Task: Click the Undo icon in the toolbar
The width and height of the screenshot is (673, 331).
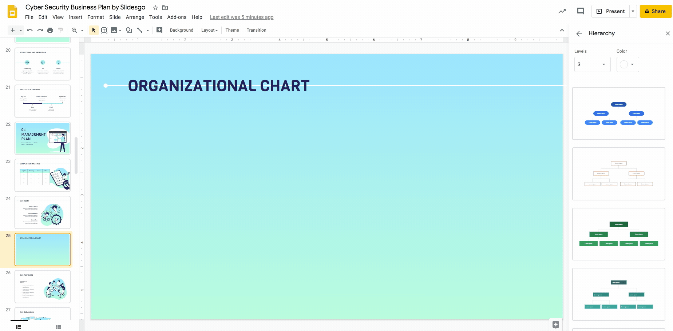Action: pyautogui.click(x=29, y=30)
